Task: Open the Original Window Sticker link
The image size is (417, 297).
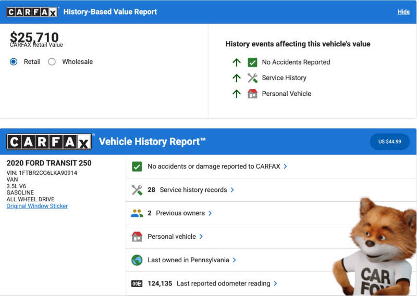Action: (37, 206)
